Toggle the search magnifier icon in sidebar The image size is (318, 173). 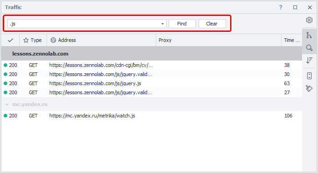309,48
